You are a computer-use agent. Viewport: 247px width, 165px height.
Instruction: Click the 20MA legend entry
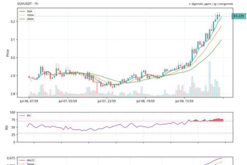(30, 19)
